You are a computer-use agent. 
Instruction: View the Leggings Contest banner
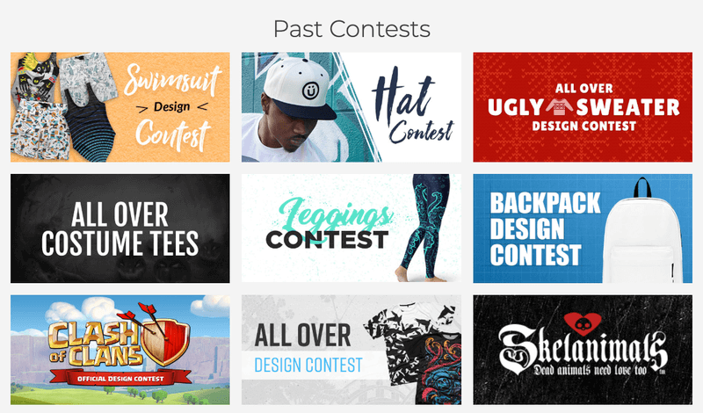[351, 228]
